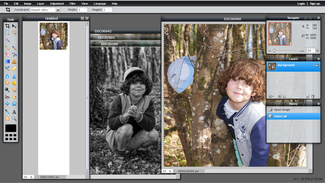This screenshot has width=325, height=183.
Task: Activate the Red Eye Reduction tool
Action: pyautogui.click(x=7, y=97)
